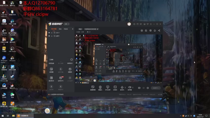Click the 修改 button above preview
The image size is (210, 118).
point(80,29)
